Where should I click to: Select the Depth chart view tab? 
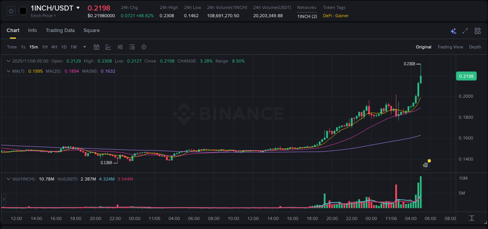475,47
